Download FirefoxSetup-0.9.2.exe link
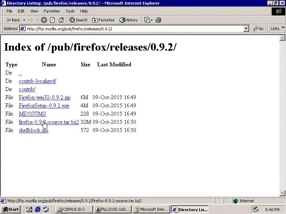 pyautogui.click(x=44, y=106)
